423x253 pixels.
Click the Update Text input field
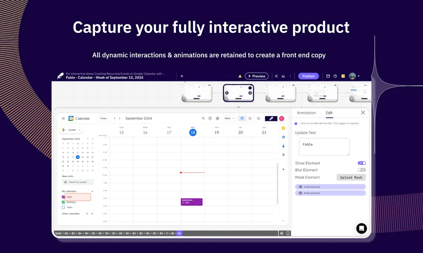point(324,147)
